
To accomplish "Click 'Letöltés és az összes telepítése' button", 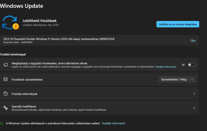I will click(x=178, y=24).
